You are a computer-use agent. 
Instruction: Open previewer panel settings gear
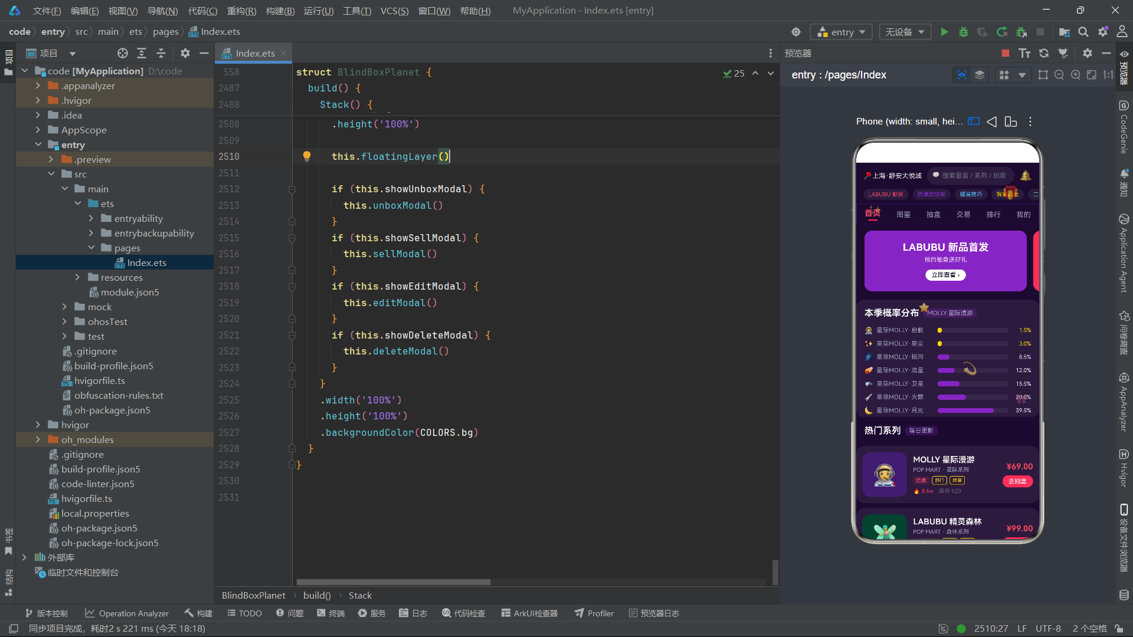[1088, 53]
